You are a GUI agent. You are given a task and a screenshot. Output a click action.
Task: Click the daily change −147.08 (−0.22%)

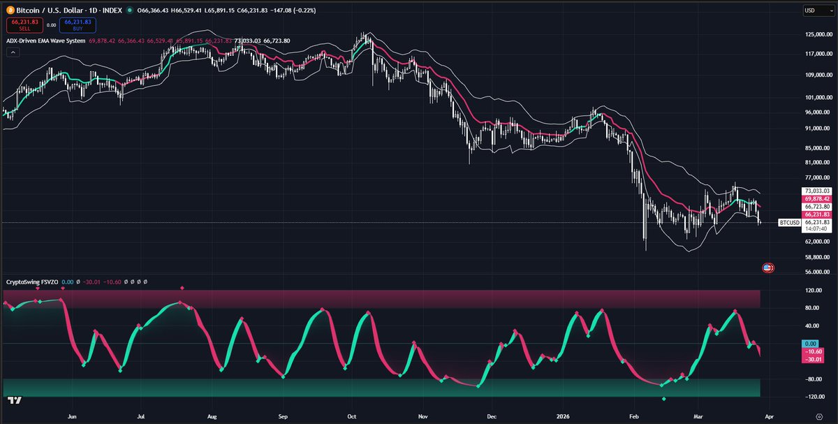294,10
